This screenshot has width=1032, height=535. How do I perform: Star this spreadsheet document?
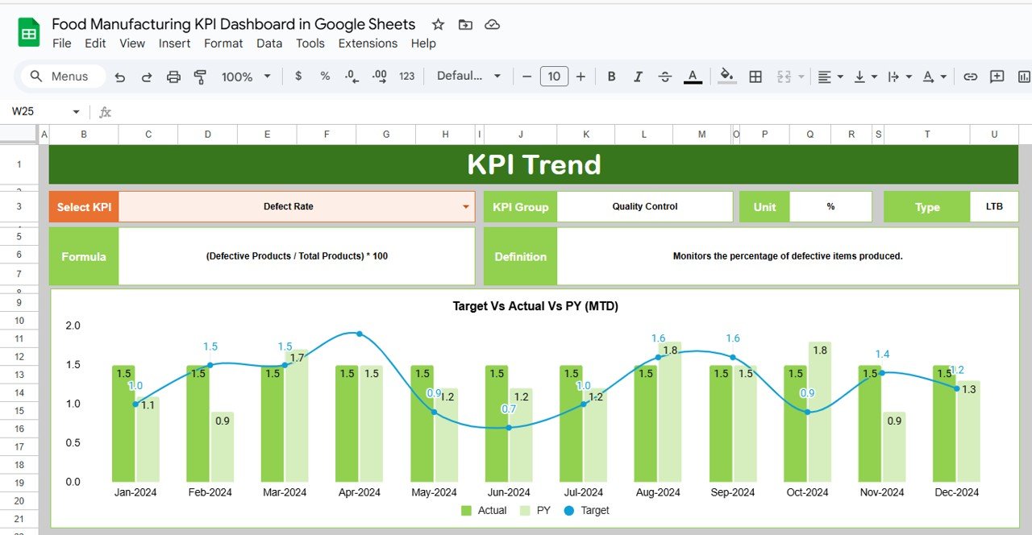[x=438, y=25]
